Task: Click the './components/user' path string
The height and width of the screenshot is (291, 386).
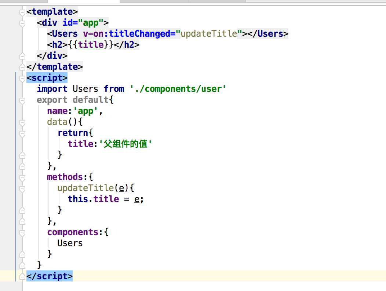Action: point(178,89)
